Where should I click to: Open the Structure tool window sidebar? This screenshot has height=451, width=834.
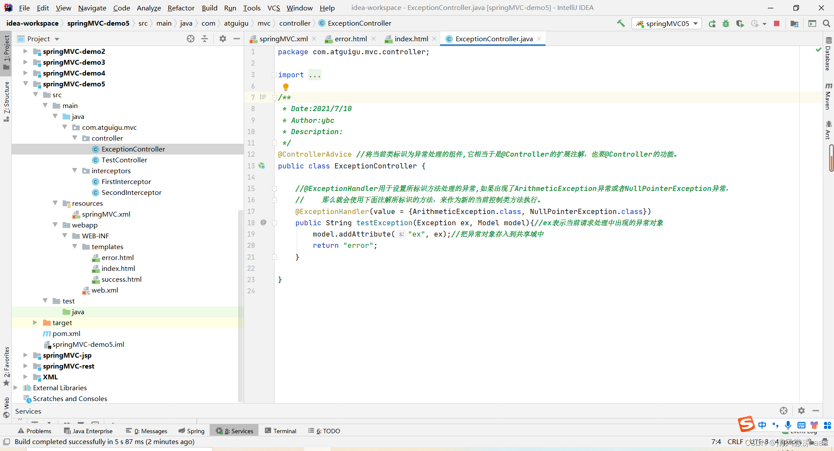pyautogui.click(x=6, y=102)
